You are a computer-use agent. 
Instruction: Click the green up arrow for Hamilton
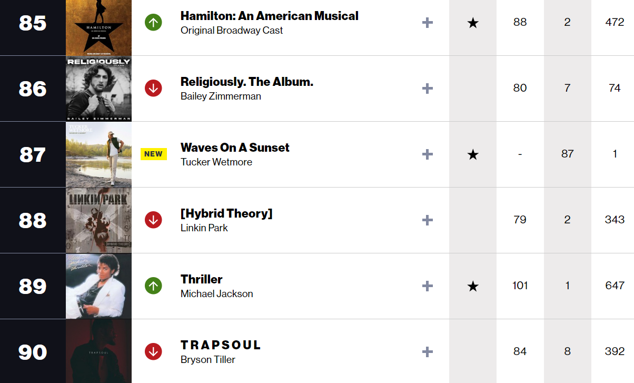coord(153,22)
